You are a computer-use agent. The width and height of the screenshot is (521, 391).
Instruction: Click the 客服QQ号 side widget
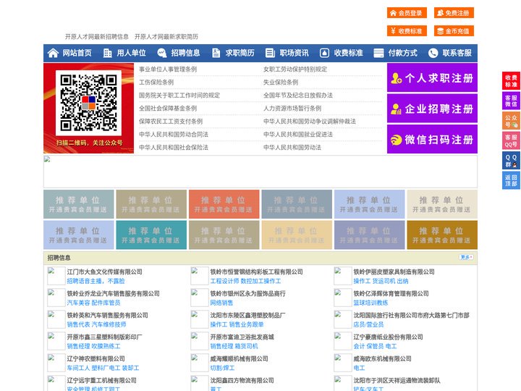coord(511,141)
